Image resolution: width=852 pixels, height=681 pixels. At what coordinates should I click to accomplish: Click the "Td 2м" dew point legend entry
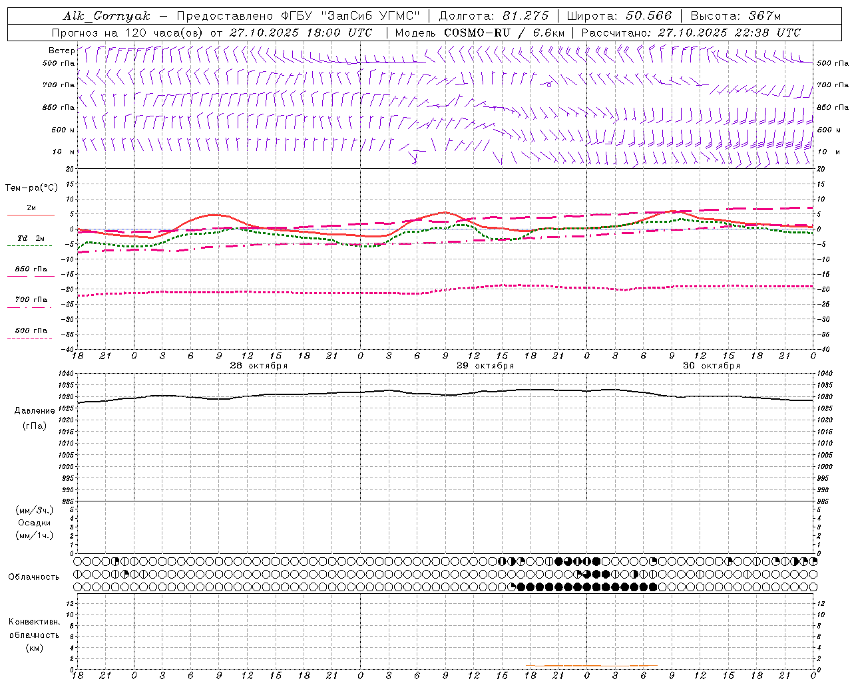(31, 238)
